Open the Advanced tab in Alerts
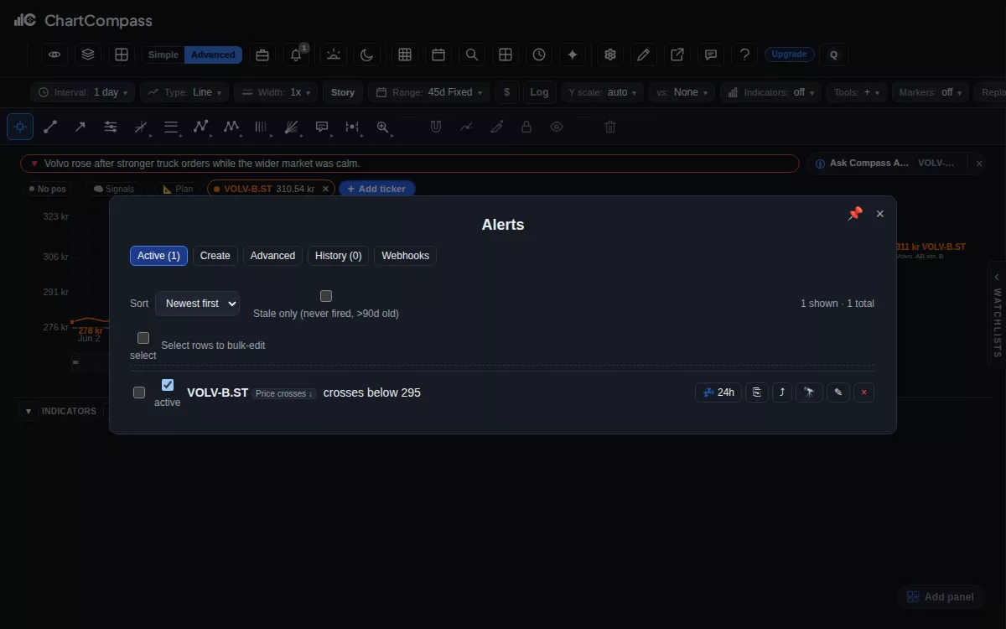Viewport: 1006px width, 629px height. [x=272, y=256]
